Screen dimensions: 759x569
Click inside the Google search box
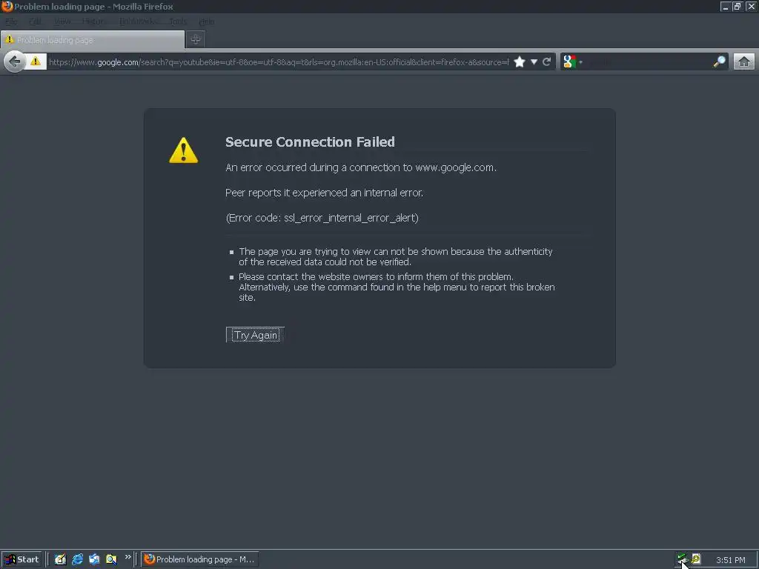pos(647,62)
